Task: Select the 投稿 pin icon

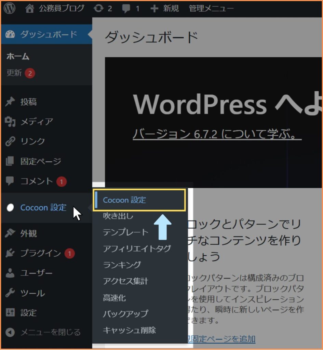Action: pyautogui.click(x=10, y=102)
